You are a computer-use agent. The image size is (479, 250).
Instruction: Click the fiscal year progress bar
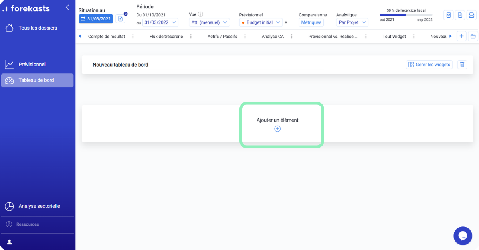point(406,14)
